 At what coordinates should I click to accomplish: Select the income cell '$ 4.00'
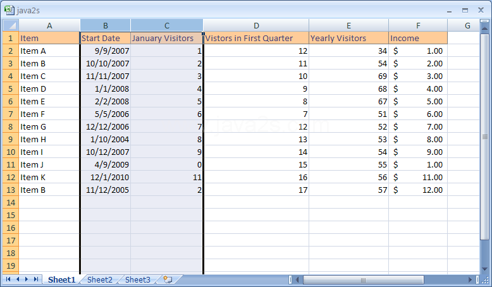(x=418, y=89)
